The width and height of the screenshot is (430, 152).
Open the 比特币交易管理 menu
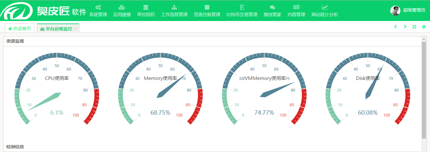[242, 11]
